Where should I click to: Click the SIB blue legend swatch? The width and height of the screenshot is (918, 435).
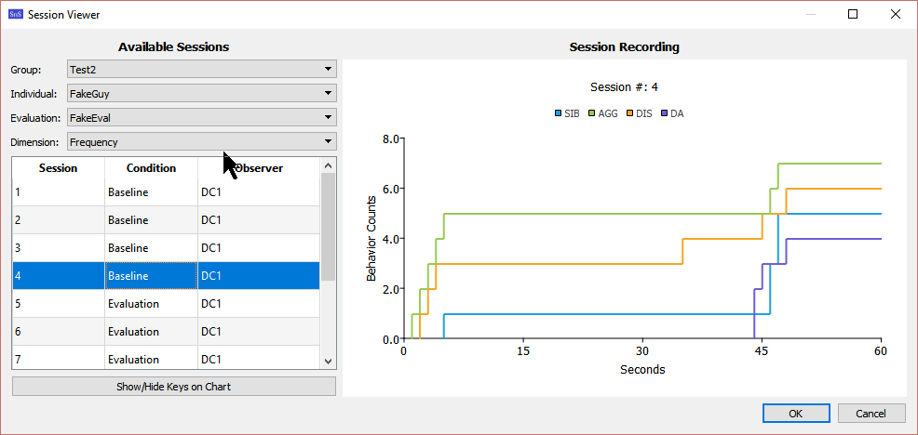(x=558, y=113)
